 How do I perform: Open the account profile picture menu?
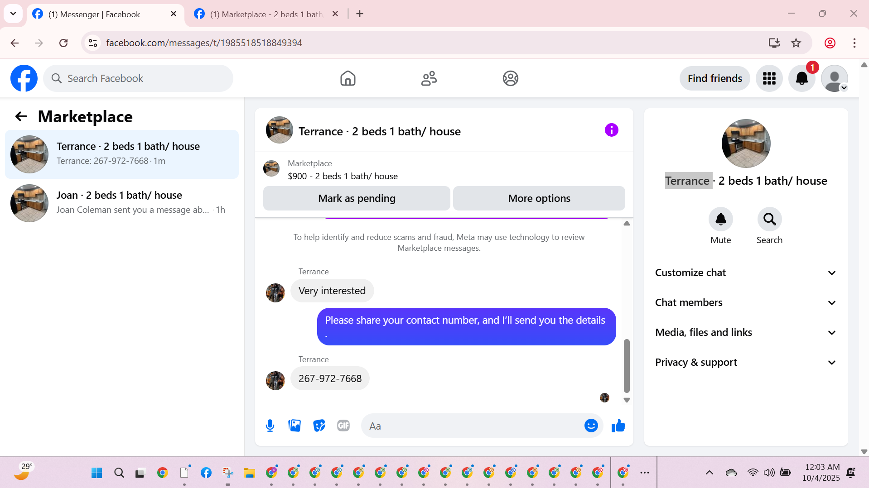coord(834,78)
